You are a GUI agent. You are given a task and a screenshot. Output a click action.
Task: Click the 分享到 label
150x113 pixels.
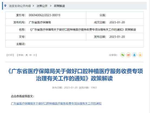113,55
